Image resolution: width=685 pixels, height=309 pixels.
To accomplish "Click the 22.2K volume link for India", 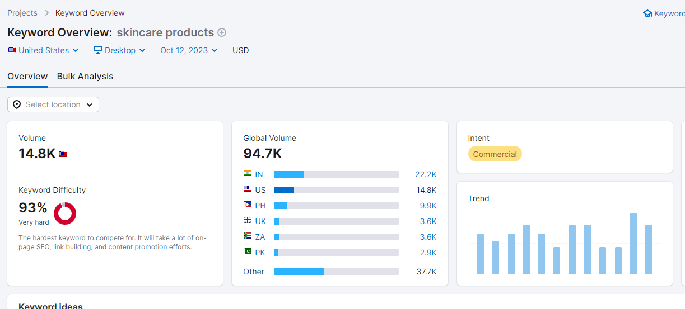I will point(426,174).
